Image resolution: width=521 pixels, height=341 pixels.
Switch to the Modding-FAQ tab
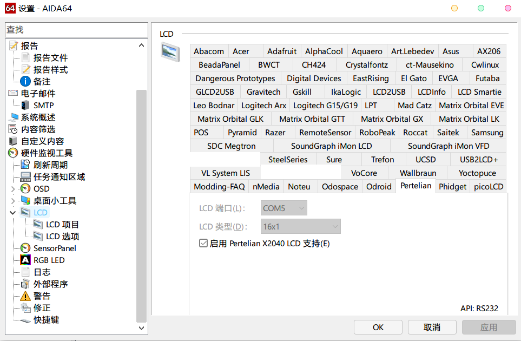point(219,187)
